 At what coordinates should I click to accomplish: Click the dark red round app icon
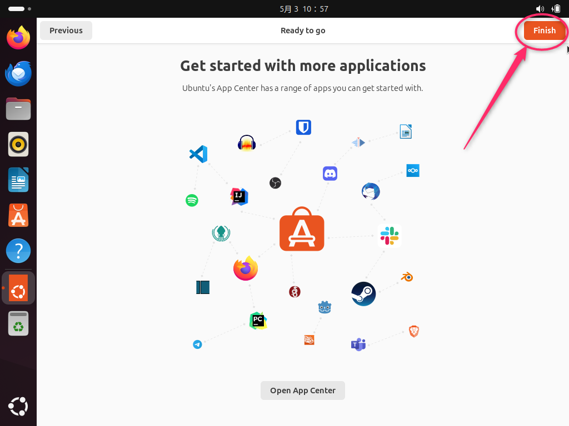295,292
